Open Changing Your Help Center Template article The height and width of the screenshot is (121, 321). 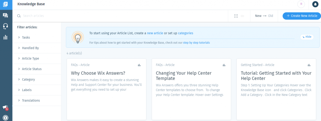click(184, 75)
